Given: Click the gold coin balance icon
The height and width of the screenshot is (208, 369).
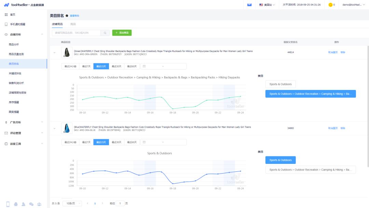Looking at the screenshot, I should [330, 5].
